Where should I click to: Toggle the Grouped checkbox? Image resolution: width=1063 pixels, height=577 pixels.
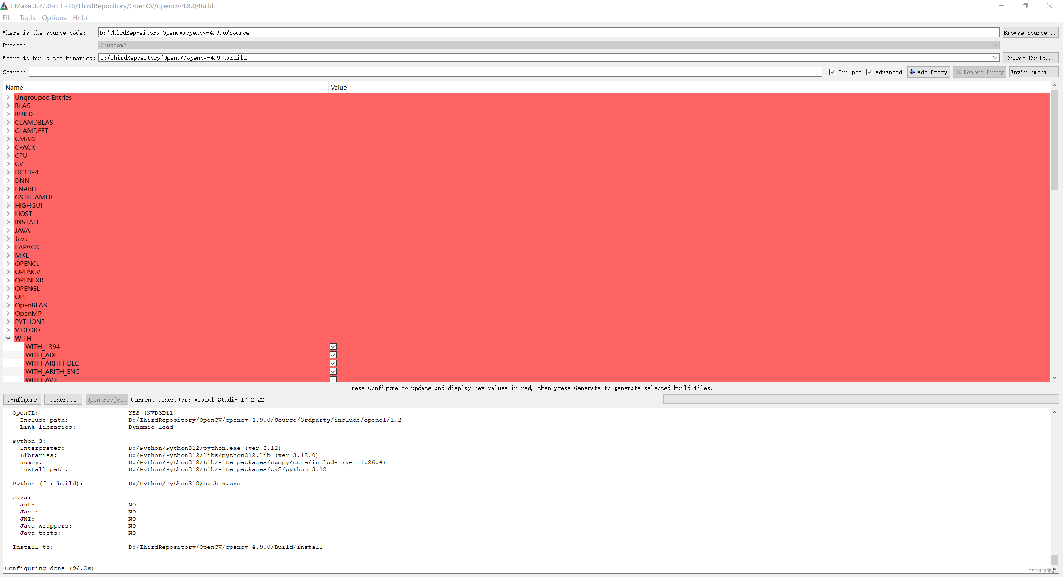click(x=833, y=72)
